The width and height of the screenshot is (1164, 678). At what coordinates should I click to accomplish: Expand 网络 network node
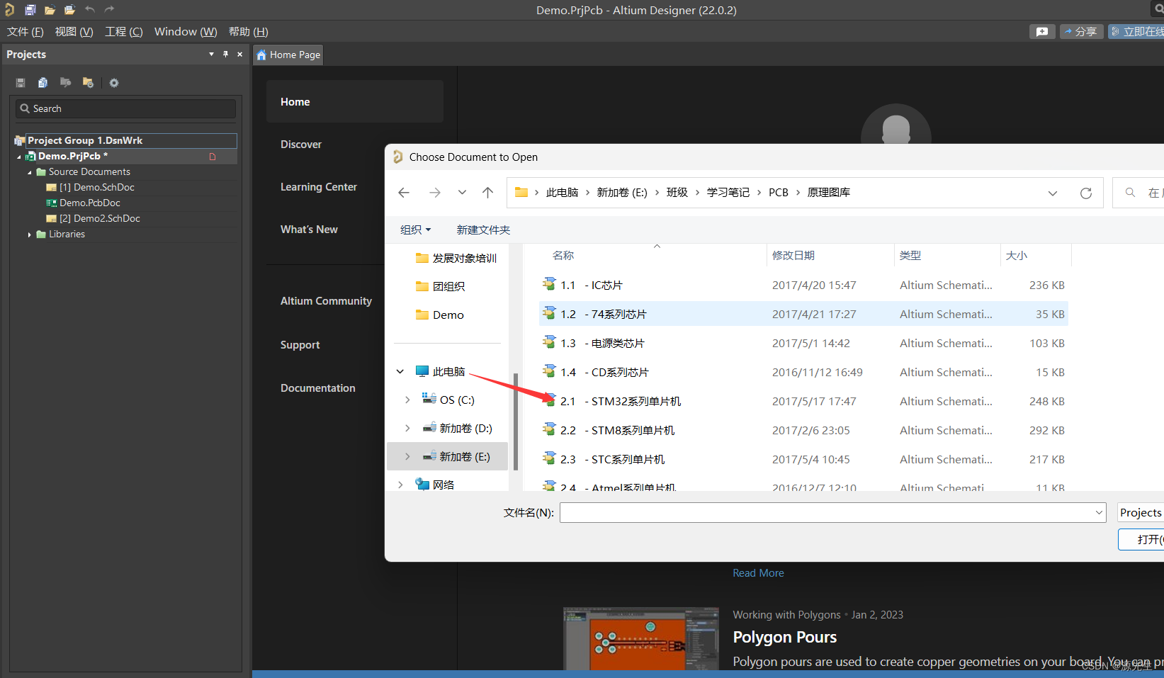(400, 485)
